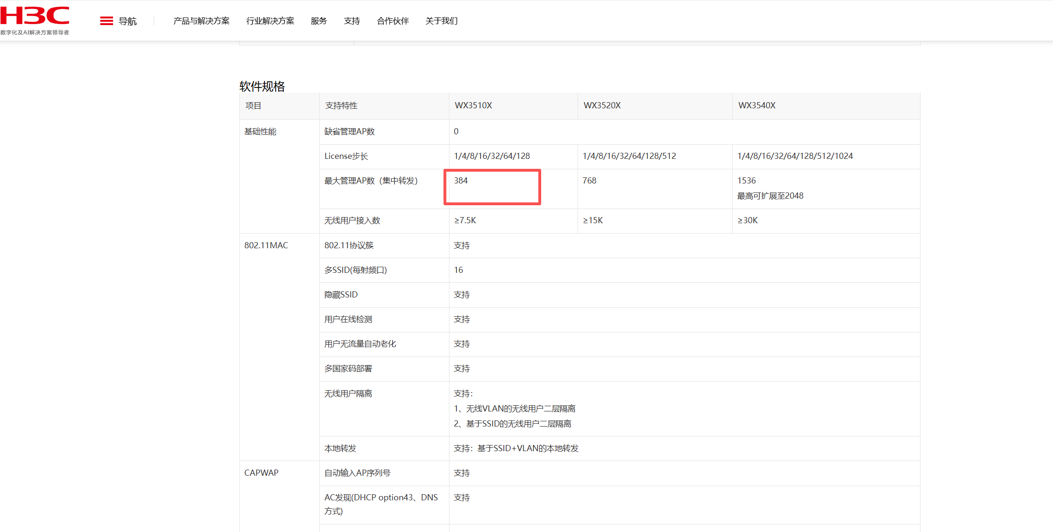The height and width of the screenshot is (532, 1053).
Task: Click the 1536 value cell
Action: 746,181
